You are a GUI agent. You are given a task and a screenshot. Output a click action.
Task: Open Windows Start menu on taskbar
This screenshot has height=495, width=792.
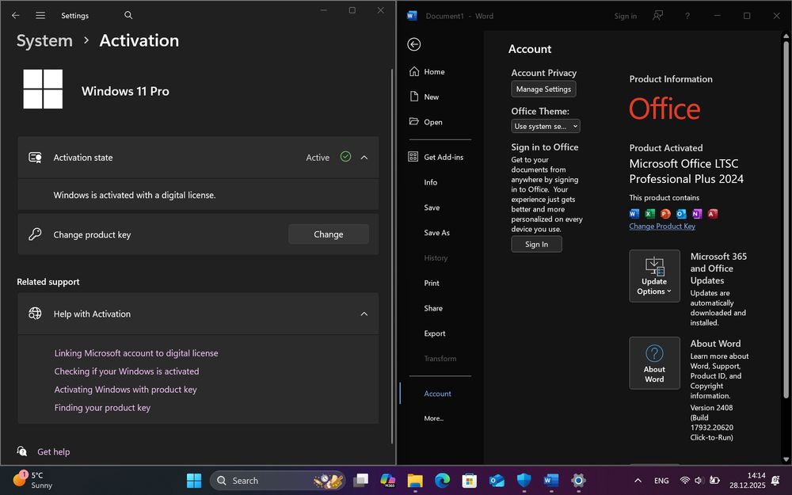[194, 481]
